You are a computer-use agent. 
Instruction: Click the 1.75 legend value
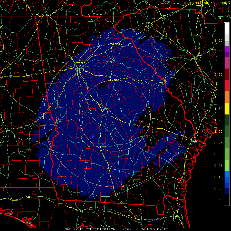pos(218,97)
